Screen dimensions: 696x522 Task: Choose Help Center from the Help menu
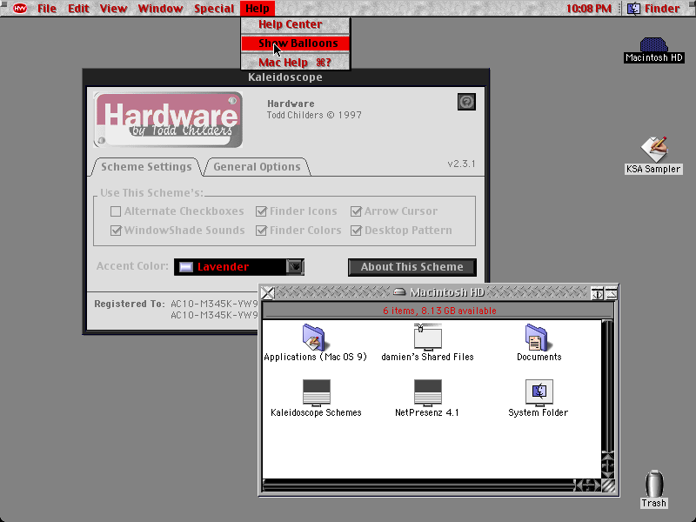(x=295, y=24)
